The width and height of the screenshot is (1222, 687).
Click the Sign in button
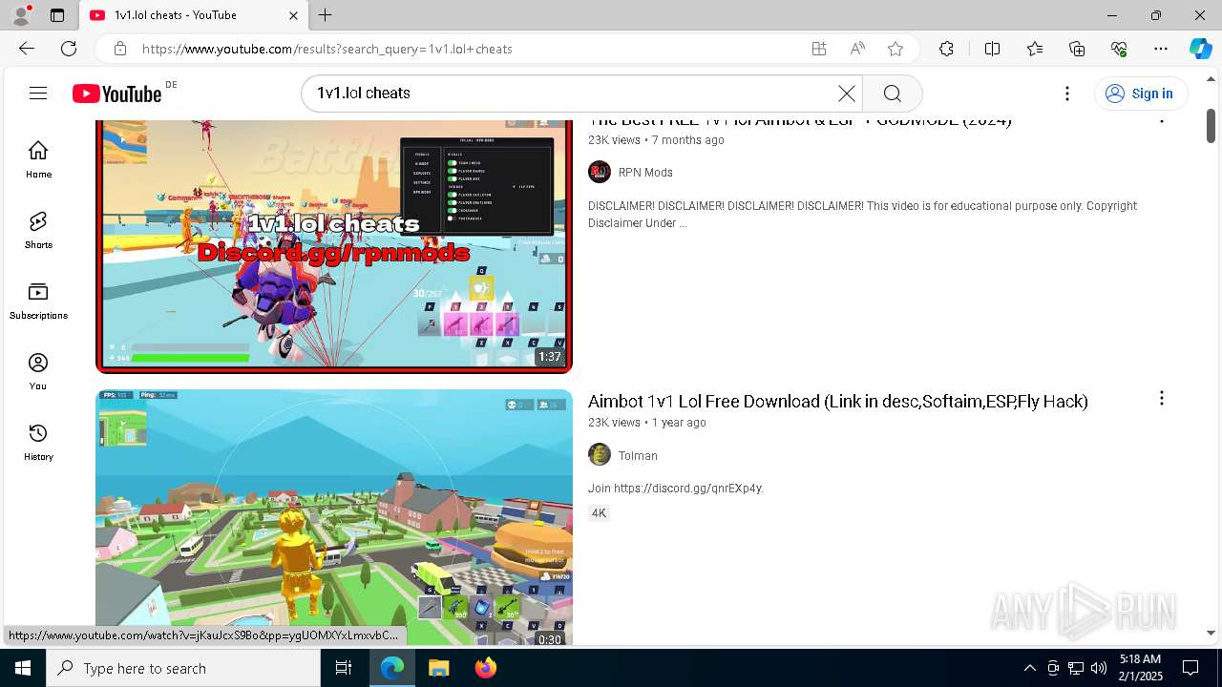1141,93
